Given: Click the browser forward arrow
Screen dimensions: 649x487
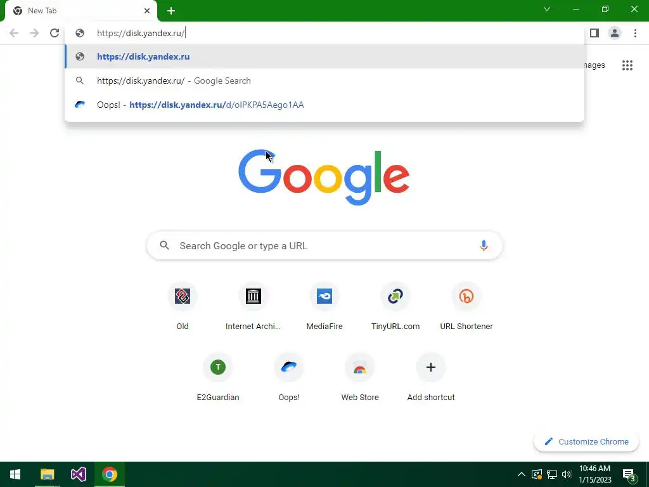Looking at the screenshot, I should pyautogui.click(x=34, y=33).
